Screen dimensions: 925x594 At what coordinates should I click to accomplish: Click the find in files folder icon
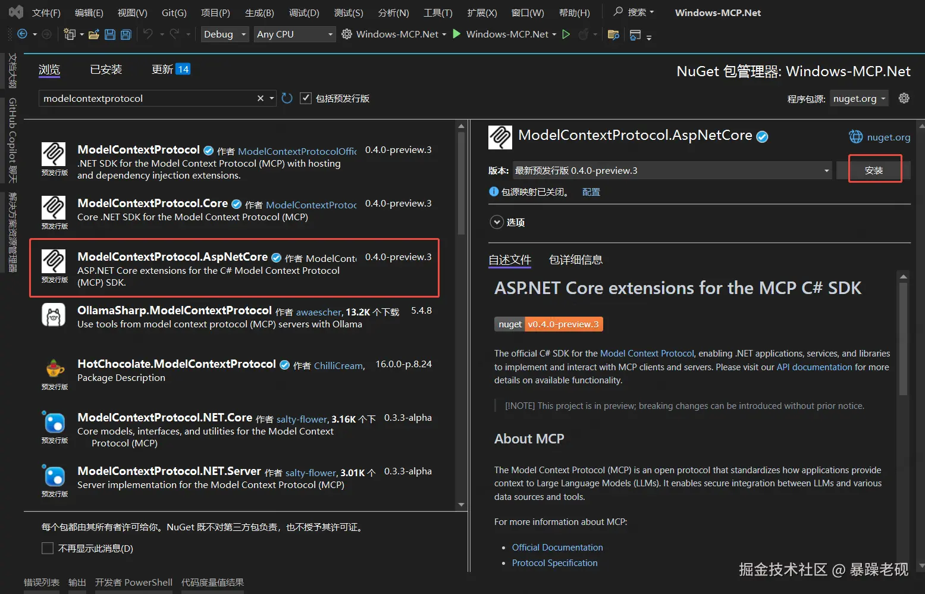coord(614,35)
